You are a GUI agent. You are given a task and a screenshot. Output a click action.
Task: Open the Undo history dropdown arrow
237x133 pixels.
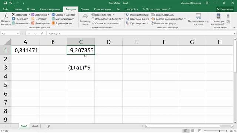[14, 3]
